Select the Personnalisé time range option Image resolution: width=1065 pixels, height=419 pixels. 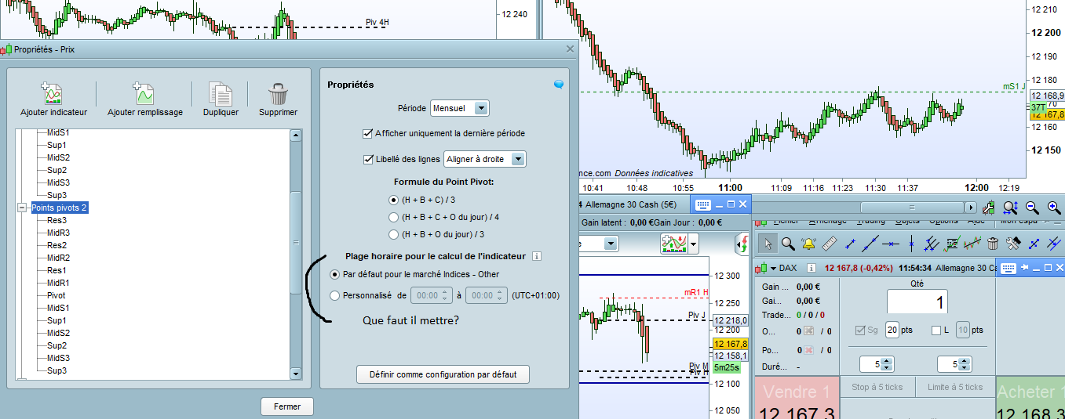pyautogui.click(x=335, y=295)
